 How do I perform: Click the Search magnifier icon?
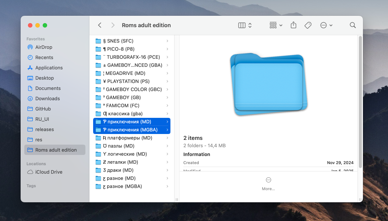(x=353, y=25)
